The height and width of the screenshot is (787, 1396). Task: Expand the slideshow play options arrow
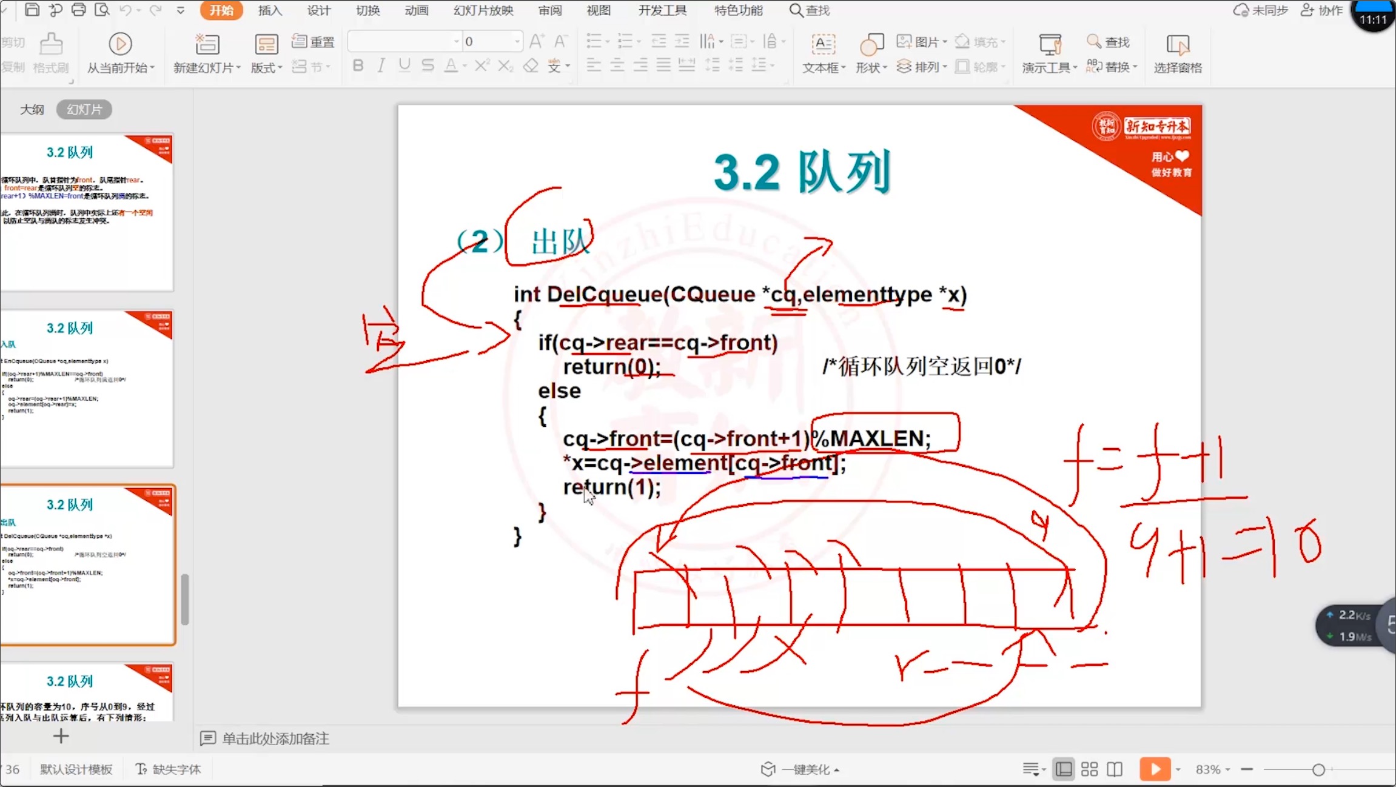click(1178, 769)
